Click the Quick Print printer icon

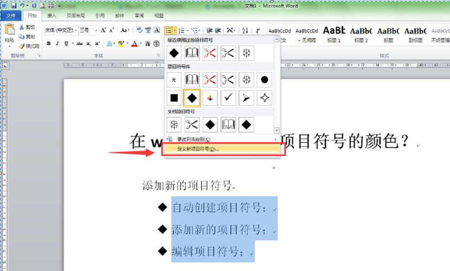(51, 5)
